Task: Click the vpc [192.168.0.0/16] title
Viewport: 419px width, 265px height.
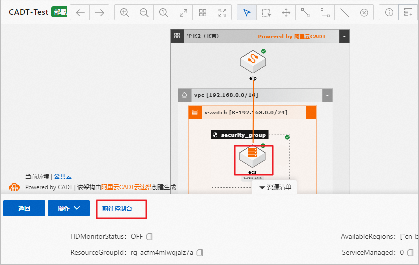Action: [x=226, y=95]
